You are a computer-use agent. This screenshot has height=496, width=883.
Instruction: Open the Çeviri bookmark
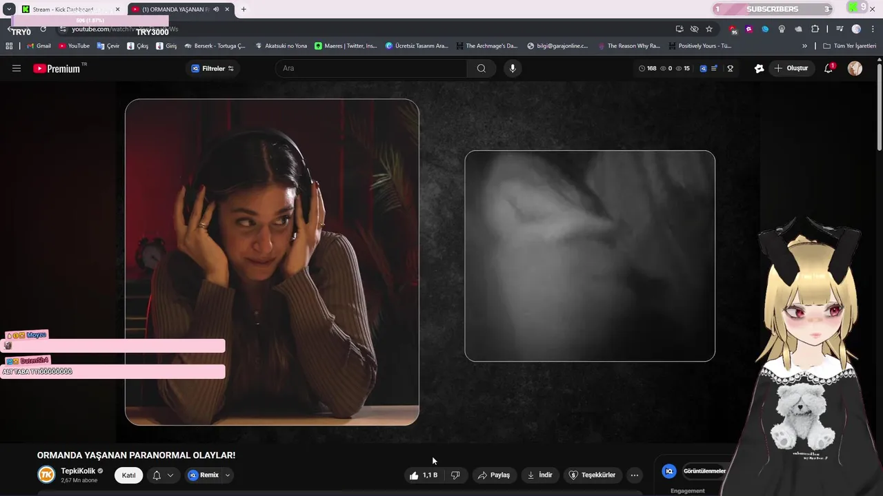coord(108,46)
